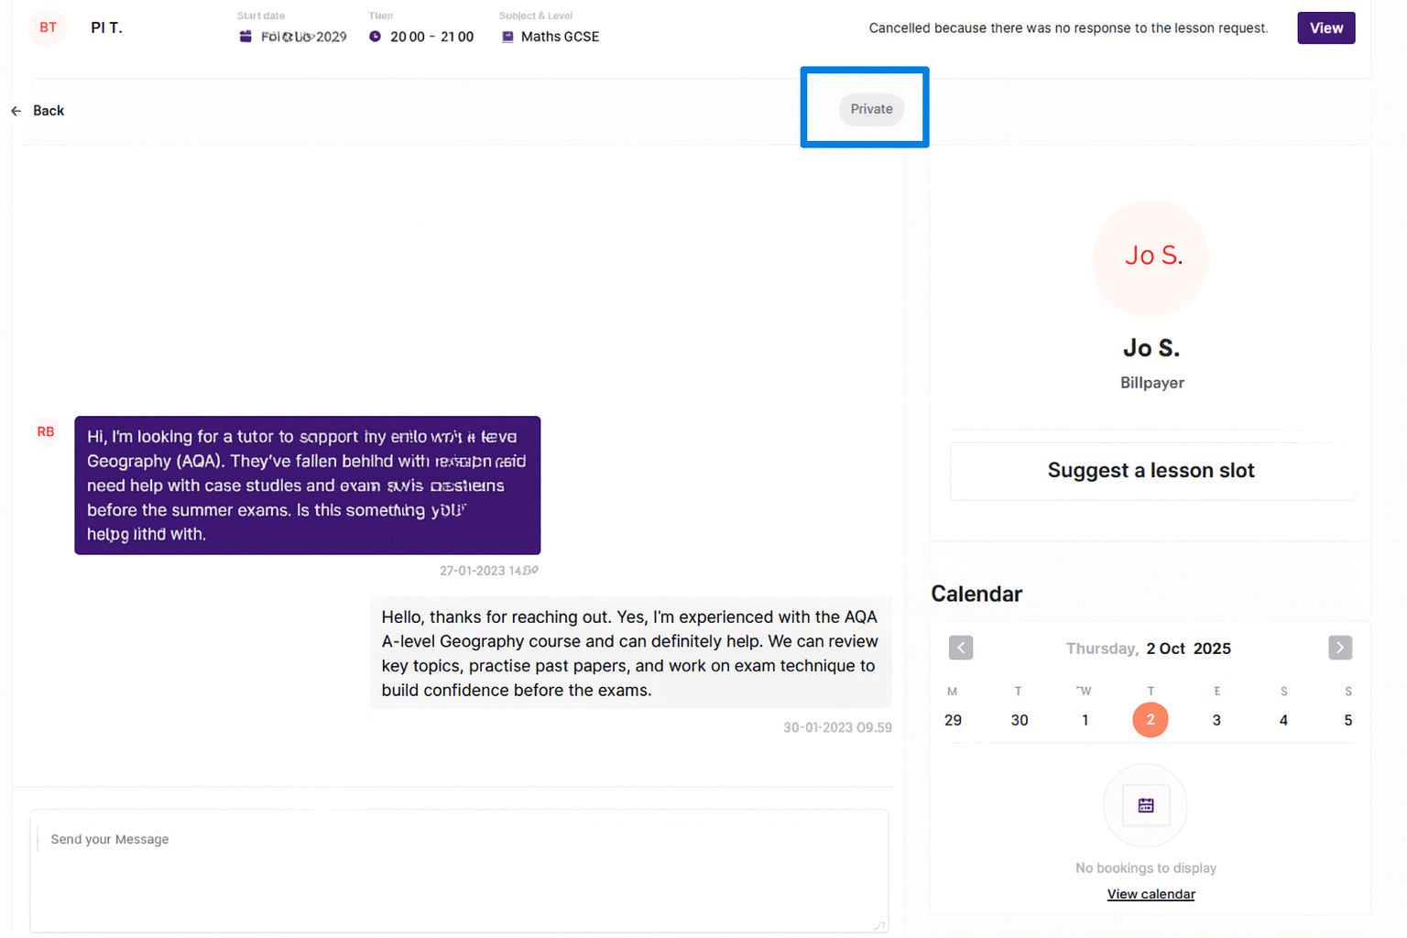Go to previous calendar week
The height and width of the screenshot is (938, 1407).
coord(961,648)
